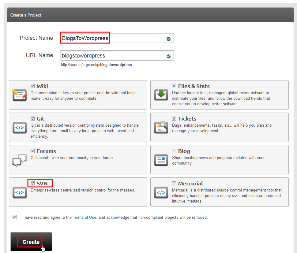Click the Project Name label

coord(36,38)
